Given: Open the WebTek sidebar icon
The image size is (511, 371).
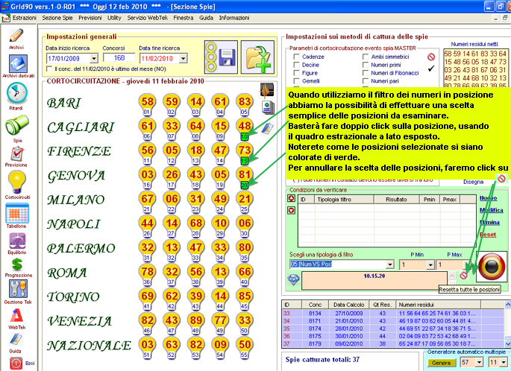Looking at the screenshot, I should click(x=16, y=316).
